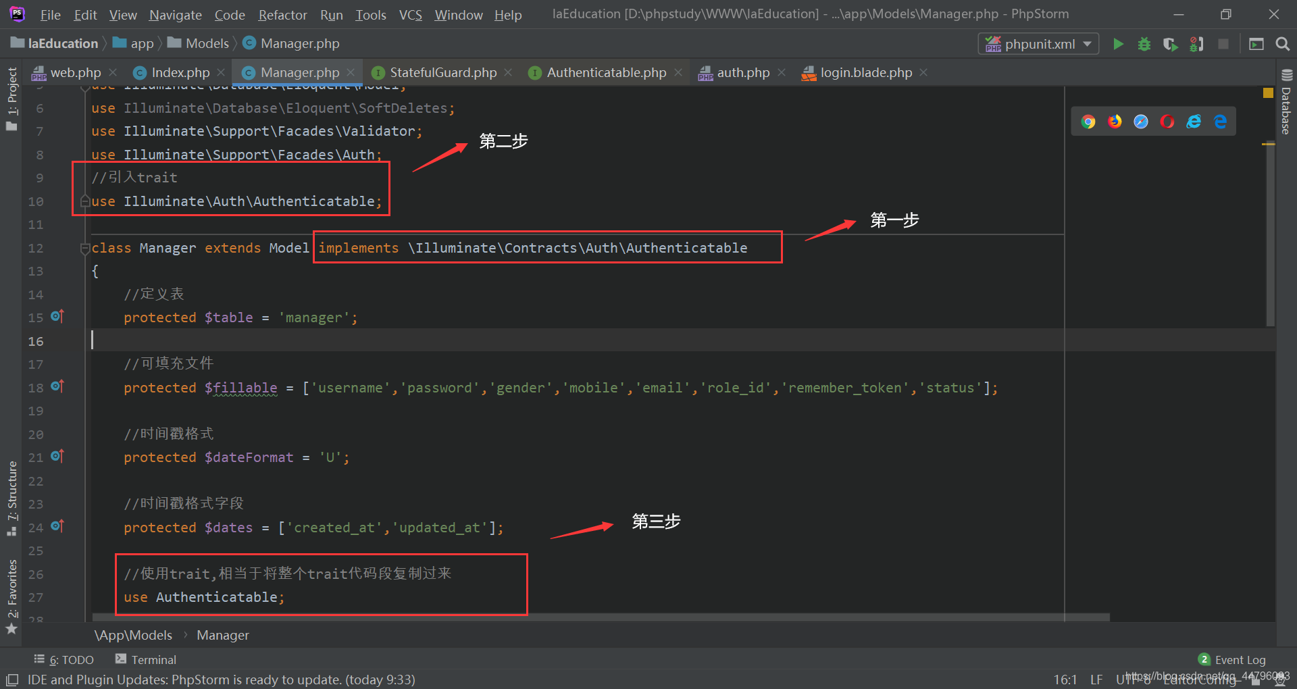Open the Navigate menu
Screen dimensions: 1297x689
[x=176, y=15]
